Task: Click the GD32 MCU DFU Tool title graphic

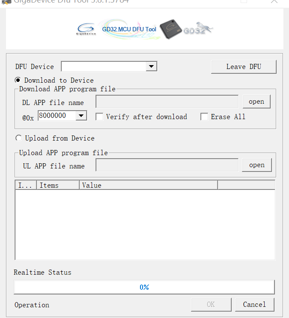Action: [x=129, y=29]
